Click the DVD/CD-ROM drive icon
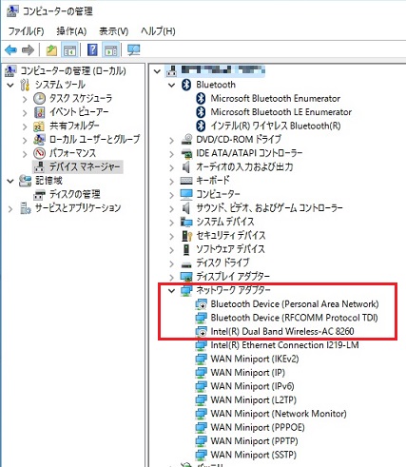The height and width of the screenshot is (467, 406). [186, 140]
